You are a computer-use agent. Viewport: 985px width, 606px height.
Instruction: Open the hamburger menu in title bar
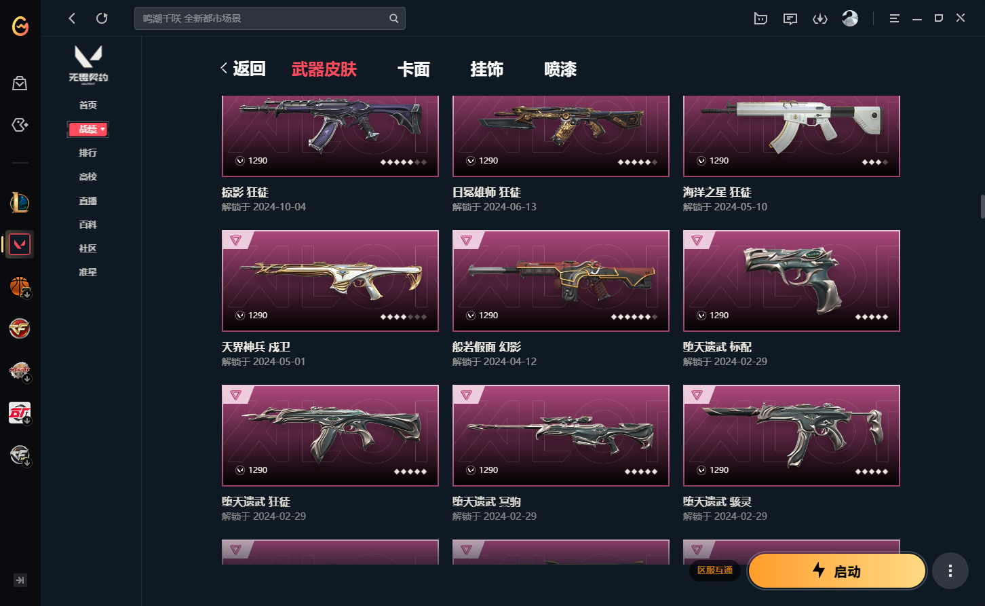click(x=894, y=18)
